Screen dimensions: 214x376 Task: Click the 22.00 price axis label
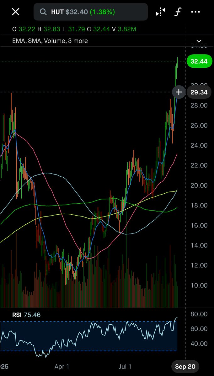click(199, 165)
